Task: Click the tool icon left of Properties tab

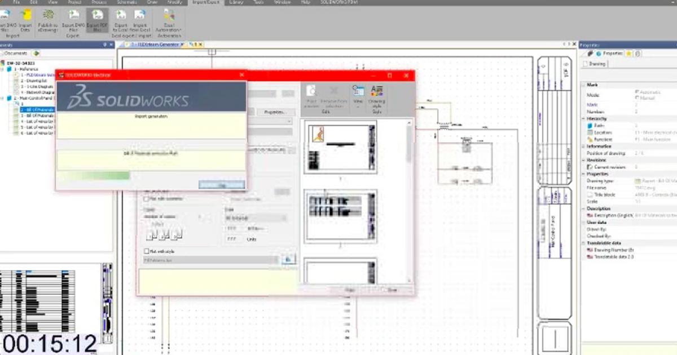Action: (590, 53)
